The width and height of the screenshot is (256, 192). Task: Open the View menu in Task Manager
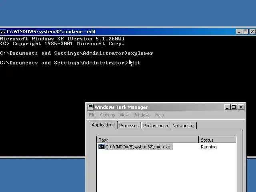(x=124, y=115)
